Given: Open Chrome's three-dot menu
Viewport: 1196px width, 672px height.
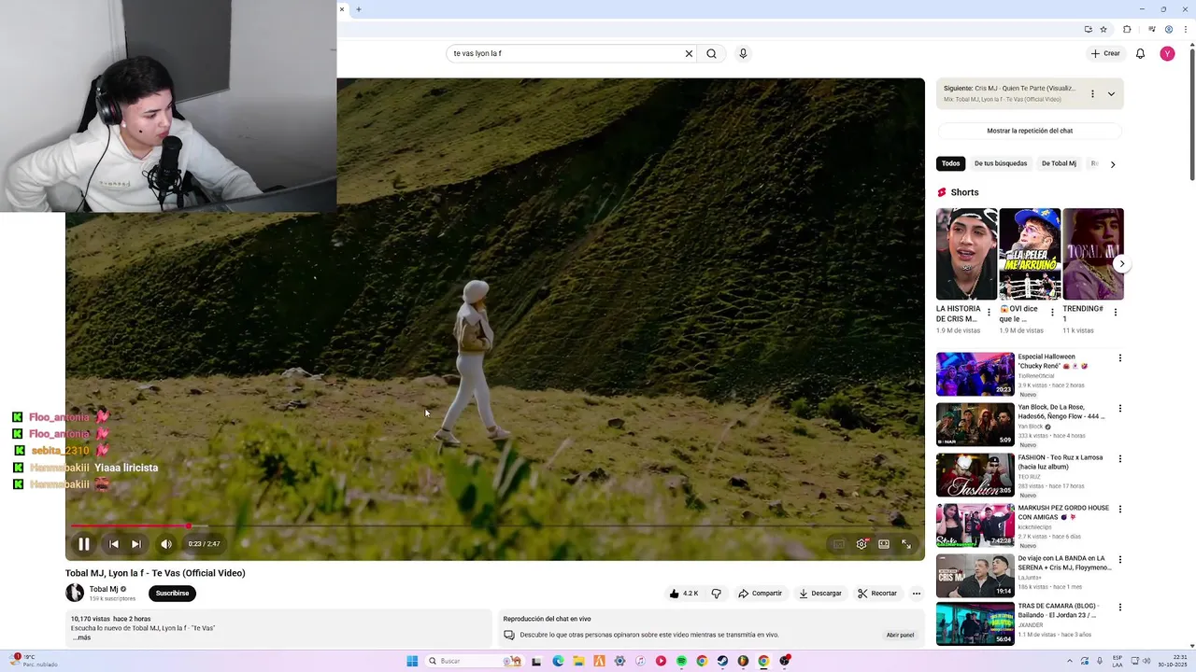Looking at the screenshot, I should click(x=1184, y=29).
